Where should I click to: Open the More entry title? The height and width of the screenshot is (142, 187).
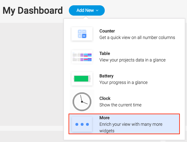coord(104,118)
